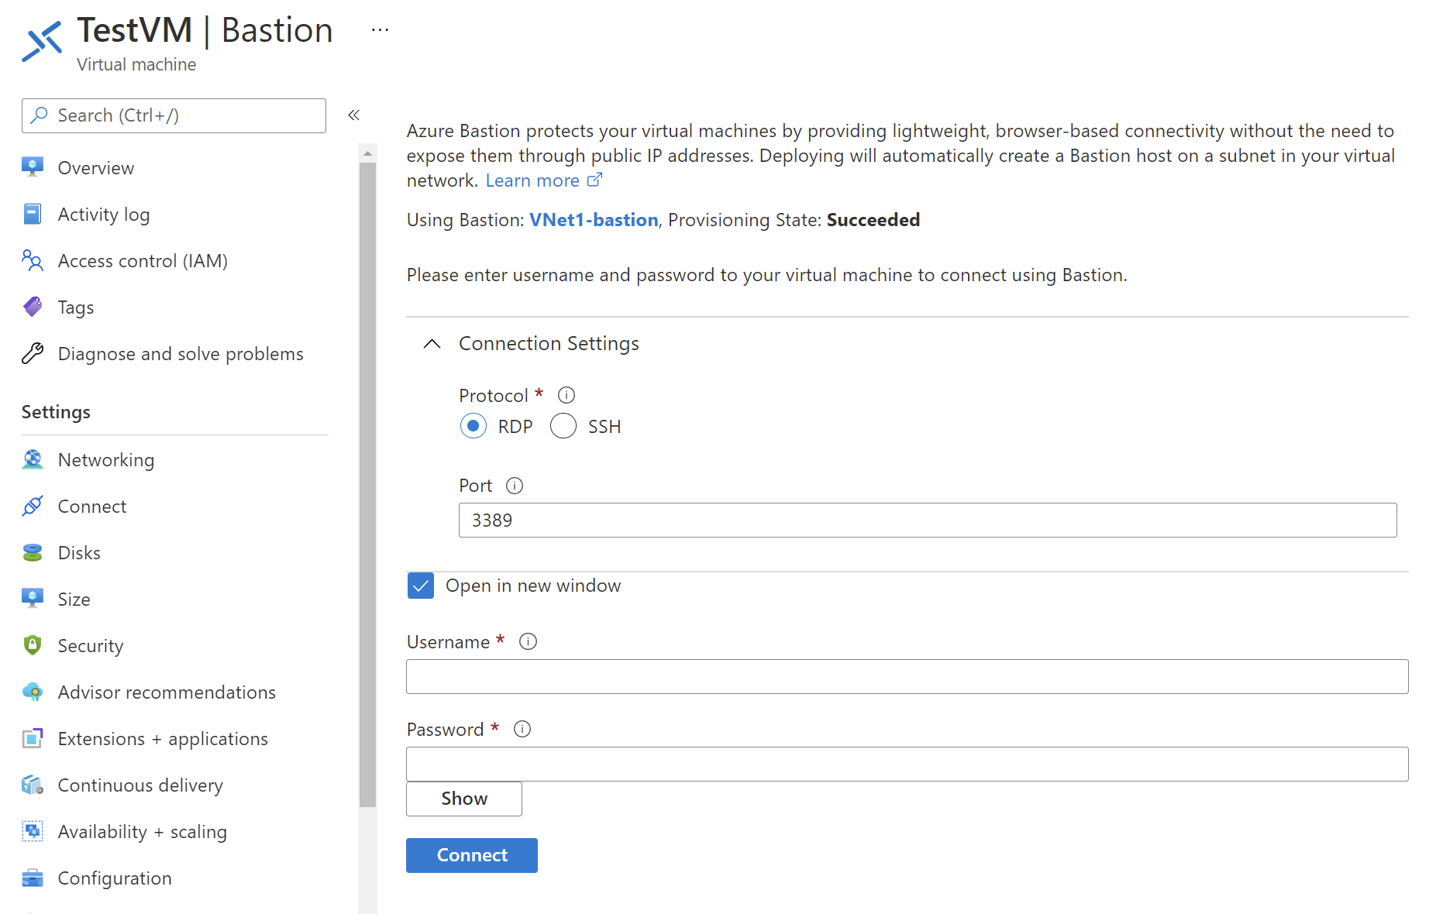Click the Username info icon
Screen dimensions: 1436x914
pos(528,642)
